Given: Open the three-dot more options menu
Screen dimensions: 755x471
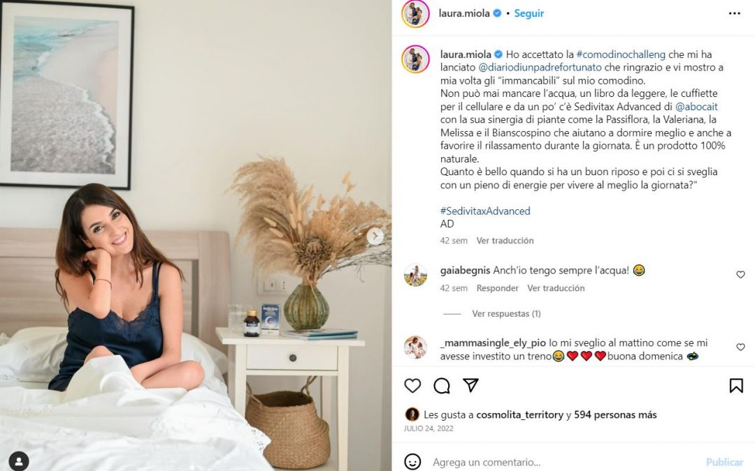Looking at the screenshot, I should pos(734,13).
